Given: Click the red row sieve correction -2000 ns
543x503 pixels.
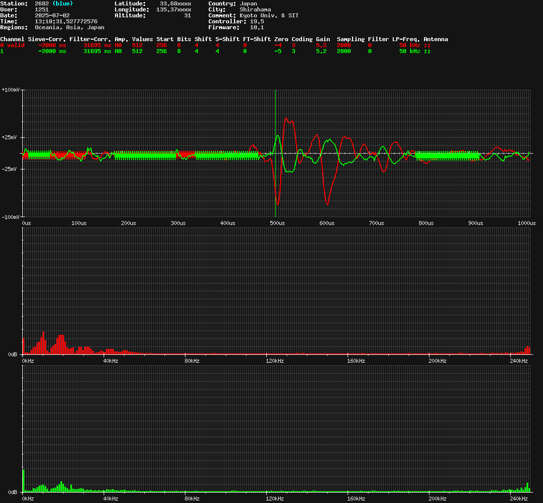Looking at the screenshot, I should 52,45.
